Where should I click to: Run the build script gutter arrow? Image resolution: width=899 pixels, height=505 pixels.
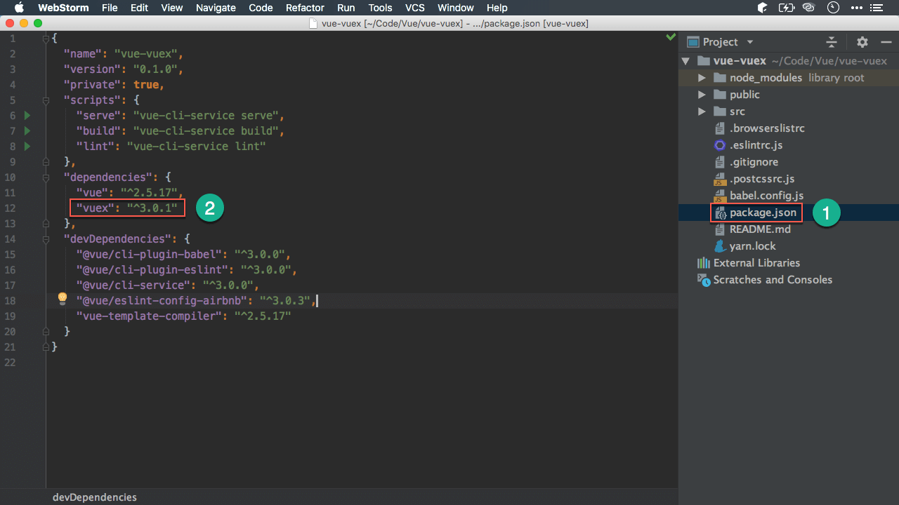(27, 130)
